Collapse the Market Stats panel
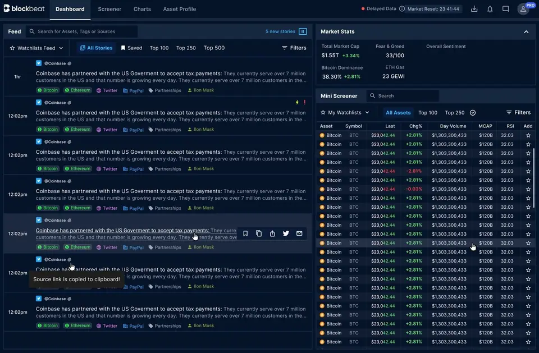 pyautogui.click(x=526, y=31)
